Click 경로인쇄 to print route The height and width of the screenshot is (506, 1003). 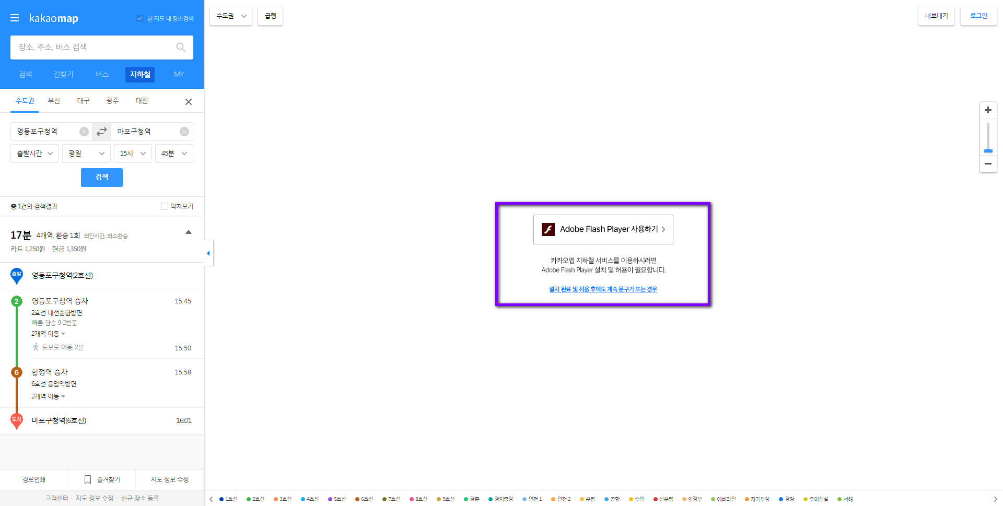pyautogui.click(x=34, y=479)
